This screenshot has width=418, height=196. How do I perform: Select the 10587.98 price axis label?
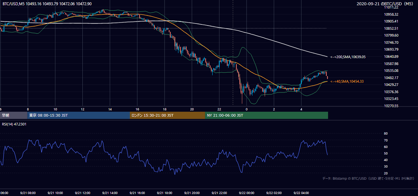coord(392,63)
